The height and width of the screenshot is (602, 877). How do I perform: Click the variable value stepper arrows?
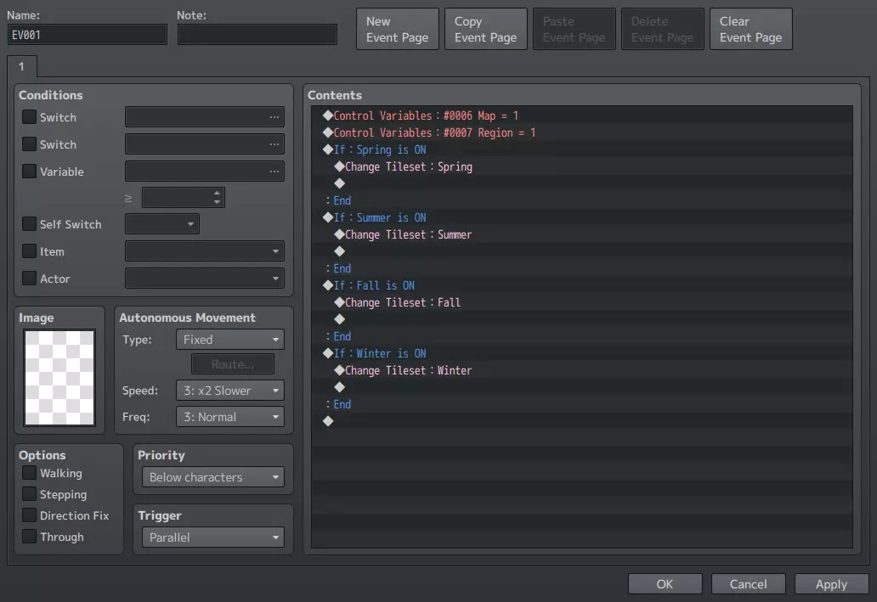click(218, 198)
